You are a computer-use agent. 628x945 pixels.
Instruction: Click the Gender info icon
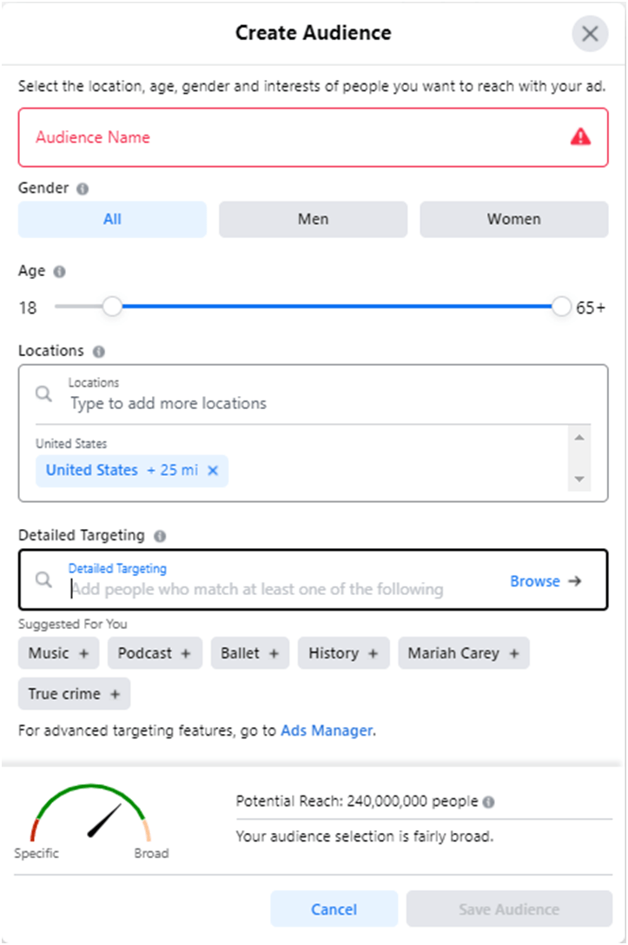83,188
